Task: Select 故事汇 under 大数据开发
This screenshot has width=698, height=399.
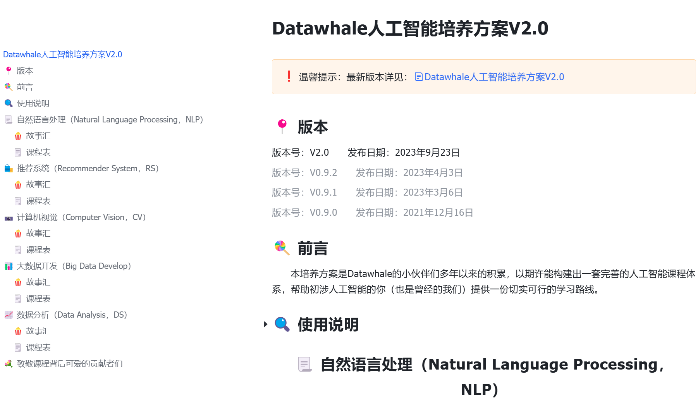Action: click(38, 282)
